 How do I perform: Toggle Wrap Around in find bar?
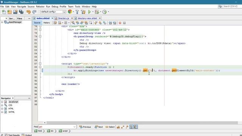(x=136, y=127)
